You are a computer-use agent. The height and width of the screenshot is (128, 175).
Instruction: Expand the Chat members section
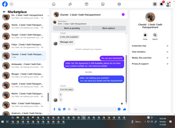pyautogui.click(x=150, y=52)
